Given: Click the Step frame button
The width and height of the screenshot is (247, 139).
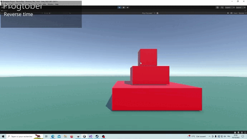Looking at the screenshot, I should point(127,8).
